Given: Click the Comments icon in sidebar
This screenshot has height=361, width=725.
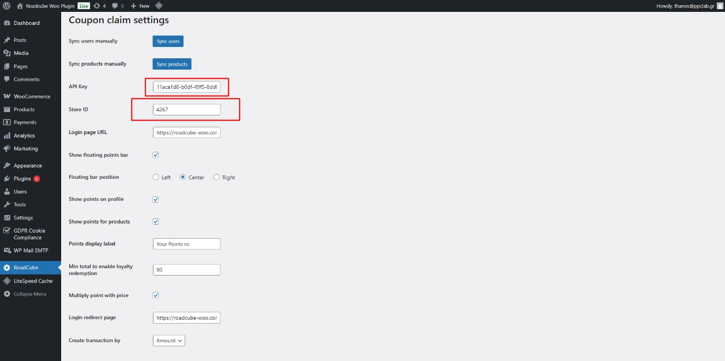Looking at the screenshot, I should 7,79.
